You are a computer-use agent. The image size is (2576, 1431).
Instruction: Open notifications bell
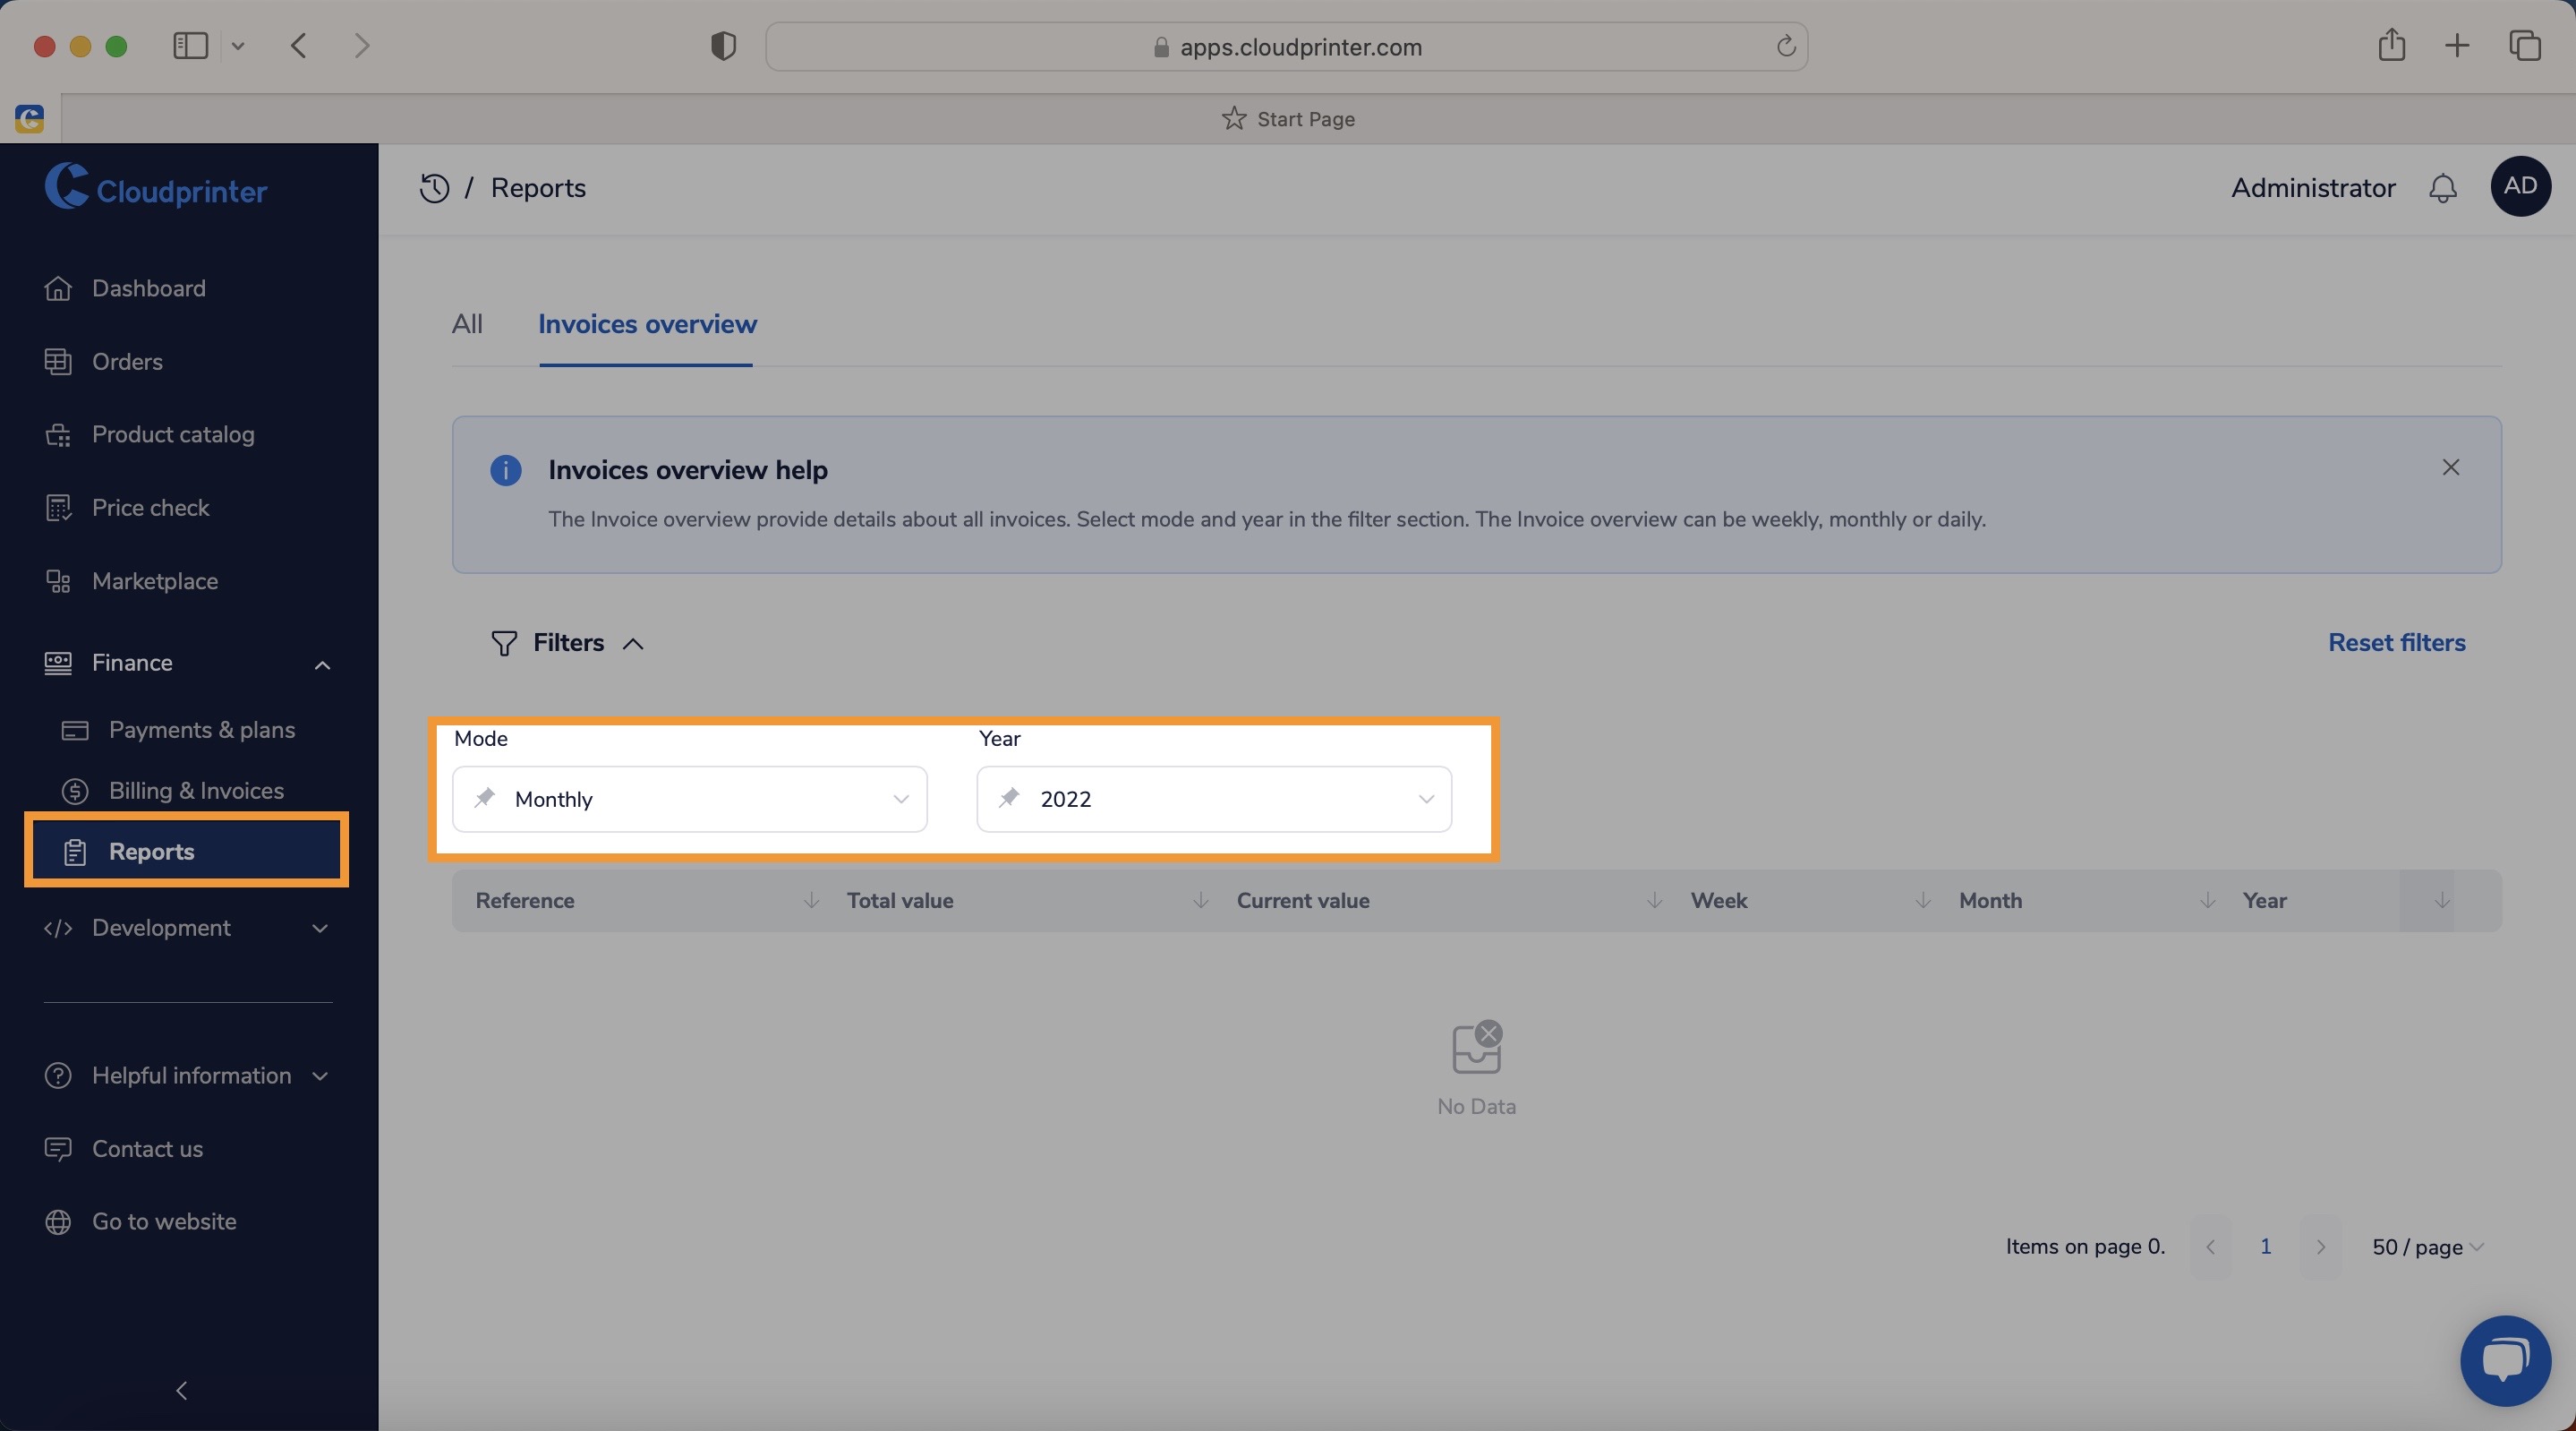click(2442, 188)
